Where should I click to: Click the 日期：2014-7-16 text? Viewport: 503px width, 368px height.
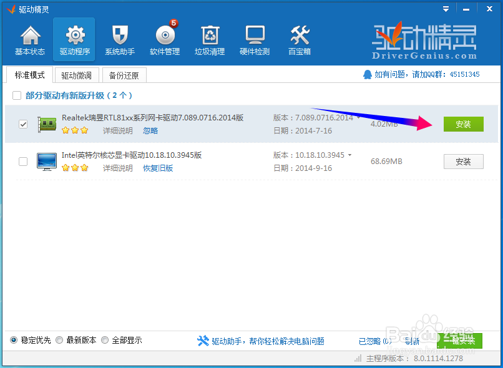[303, 131]
